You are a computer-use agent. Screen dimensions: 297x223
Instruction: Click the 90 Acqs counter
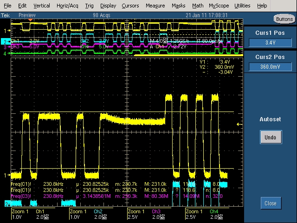102,15
